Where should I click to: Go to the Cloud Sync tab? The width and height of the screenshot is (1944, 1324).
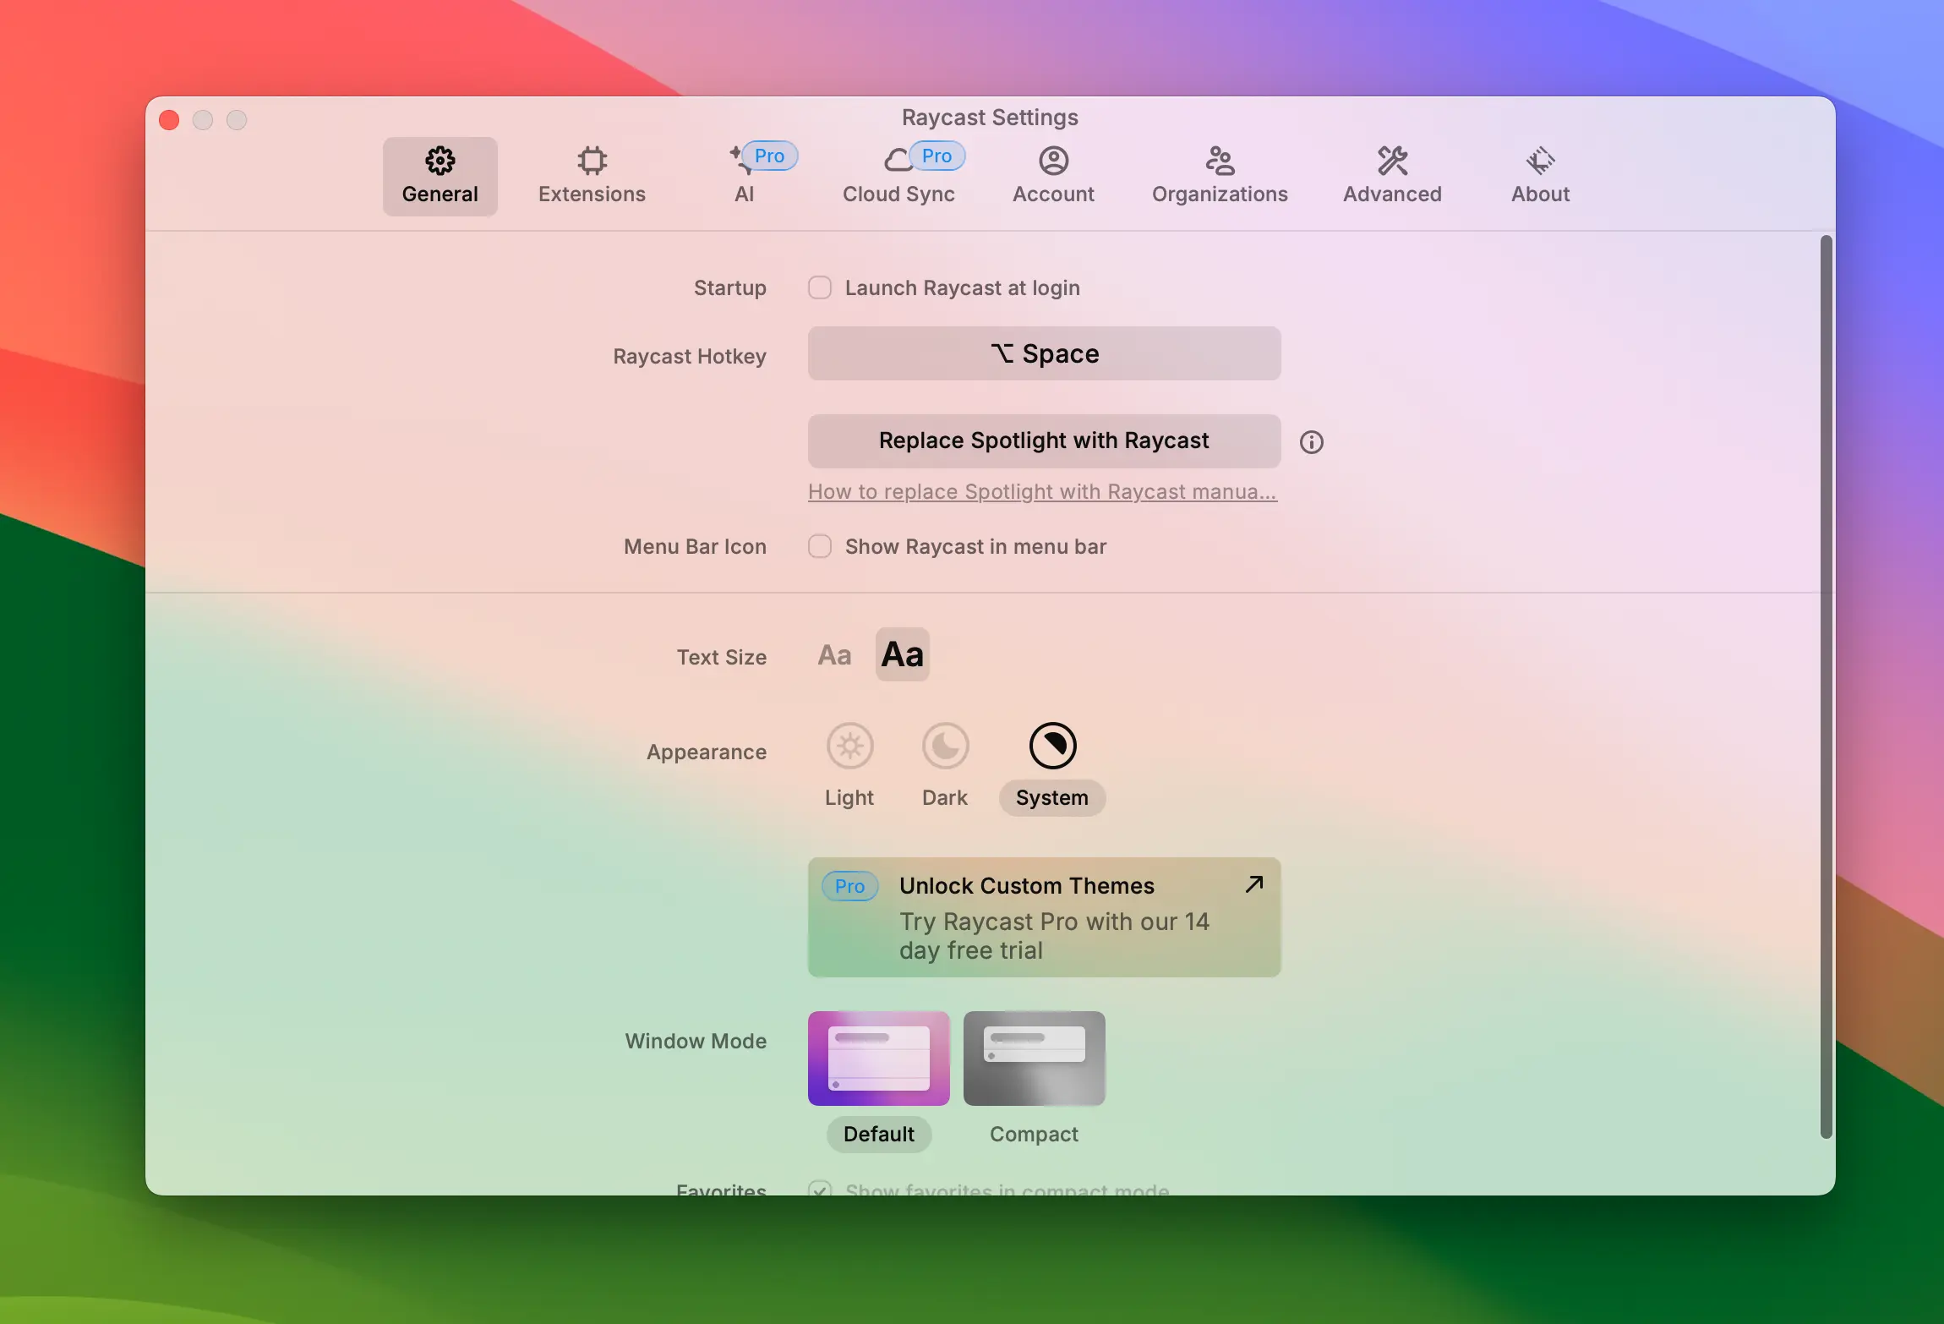click(898, 176)
